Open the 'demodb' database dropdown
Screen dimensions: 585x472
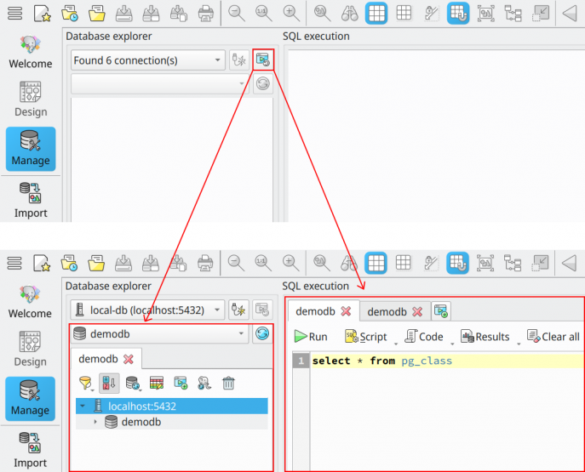pos(160,333)
